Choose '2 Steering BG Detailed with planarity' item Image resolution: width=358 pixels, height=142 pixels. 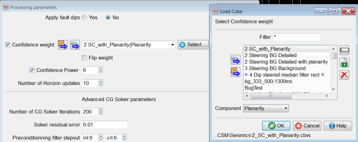point(286,62)
